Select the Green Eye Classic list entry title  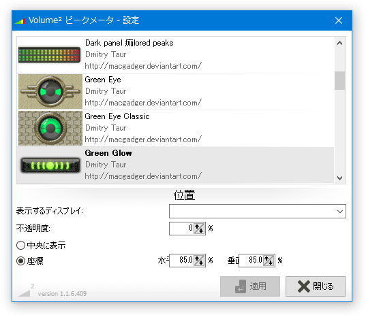pyautogui.click(x=117, y=116)
